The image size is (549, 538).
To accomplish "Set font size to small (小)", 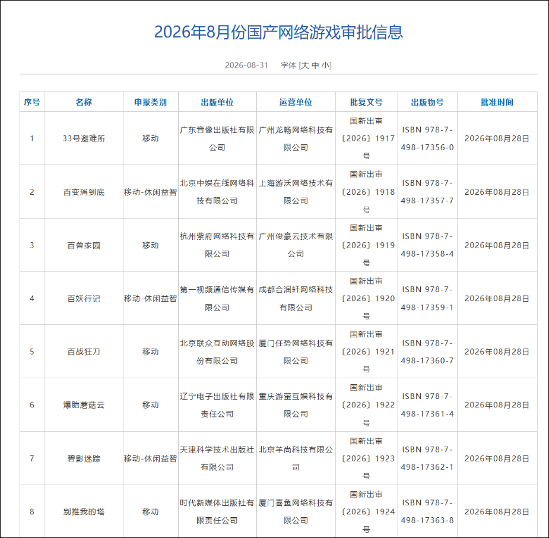I will (325, 65).
